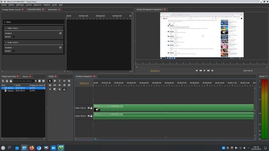
Task: Select the Add tool
Action: (x=60, y=89)
